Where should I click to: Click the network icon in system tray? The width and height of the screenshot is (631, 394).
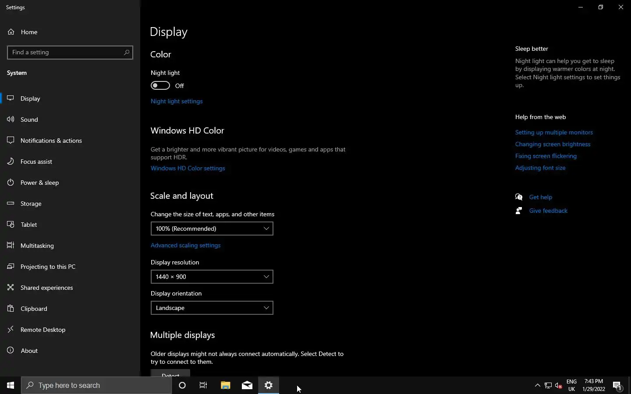point(548,385)
